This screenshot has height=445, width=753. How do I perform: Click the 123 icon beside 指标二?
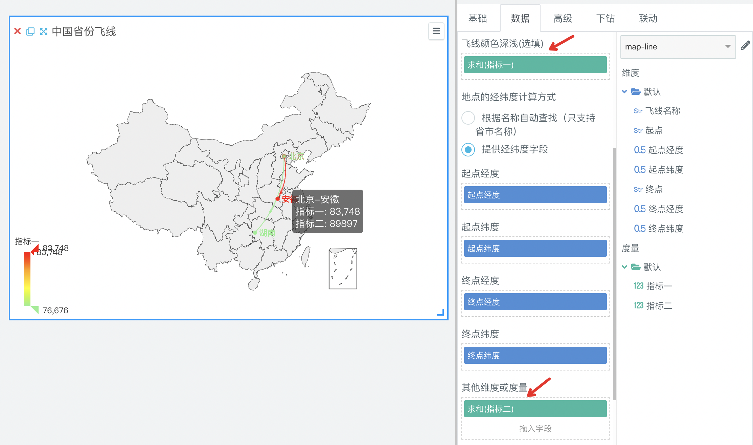click(x=639, y=306)
